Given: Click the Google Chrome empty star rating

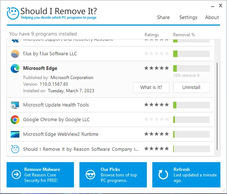Looking at the screenshot, I should (156, 119).
